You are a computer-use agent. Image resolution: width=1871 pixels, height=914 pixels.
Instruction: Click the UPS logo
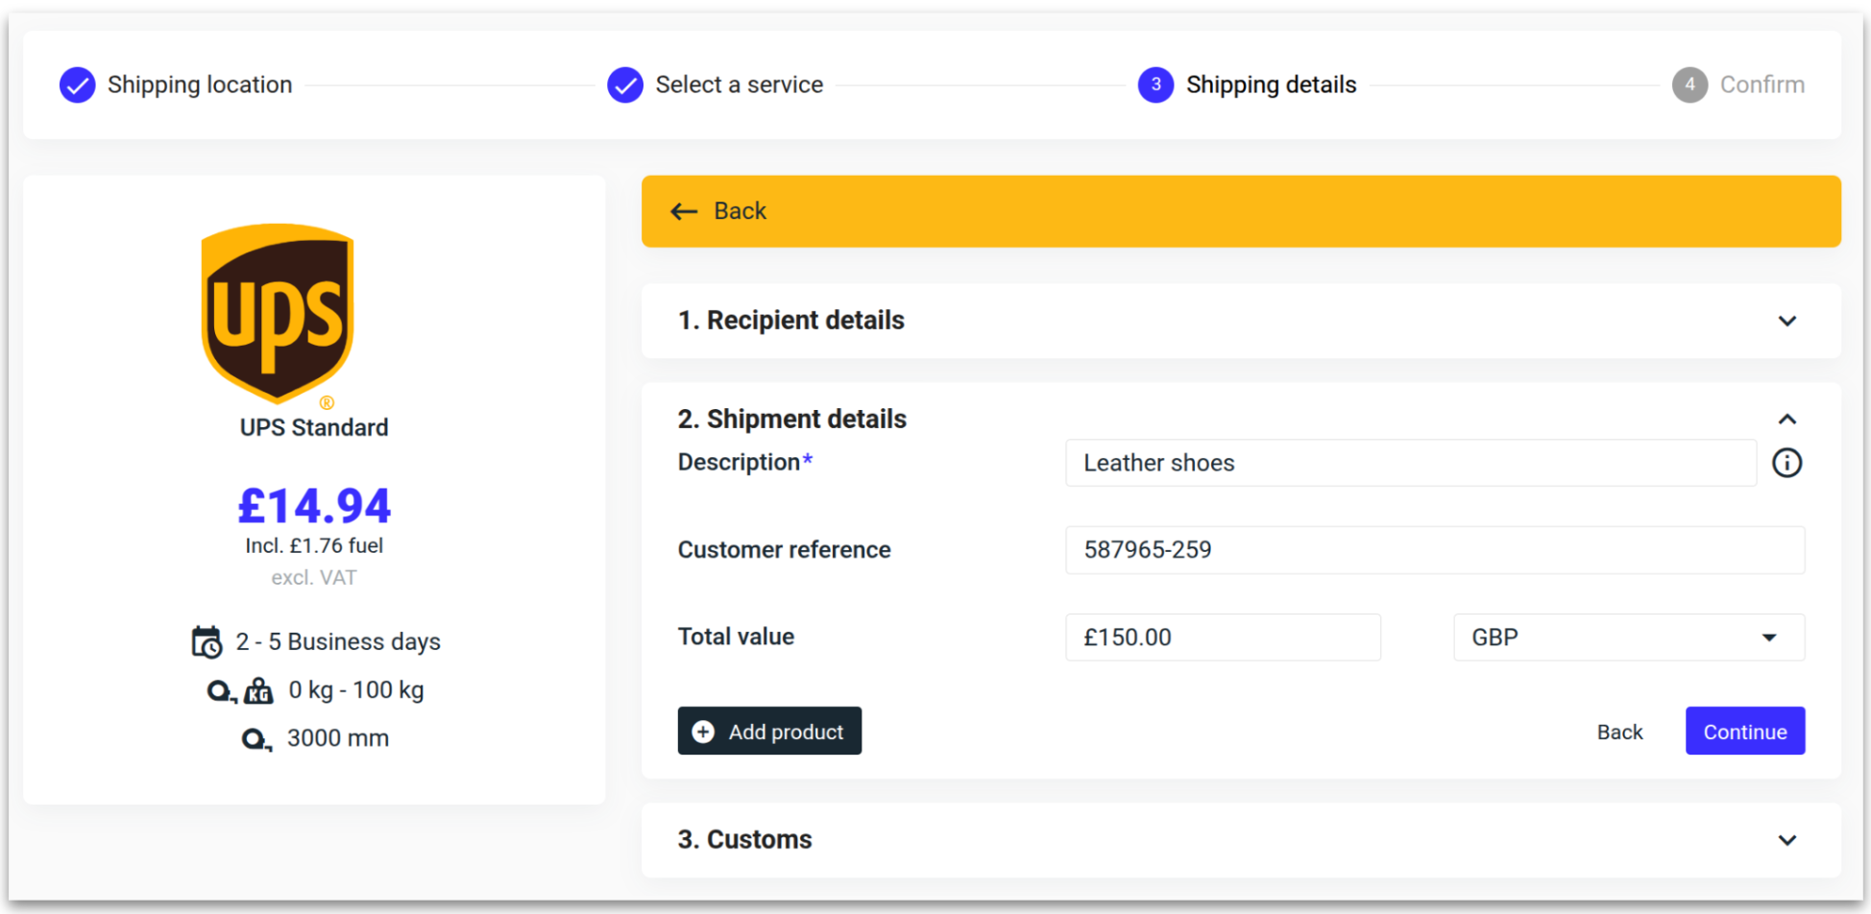click(x=278, y=314)
